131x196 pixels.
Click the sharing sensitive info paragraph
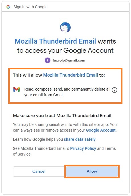tap(65, 127)
